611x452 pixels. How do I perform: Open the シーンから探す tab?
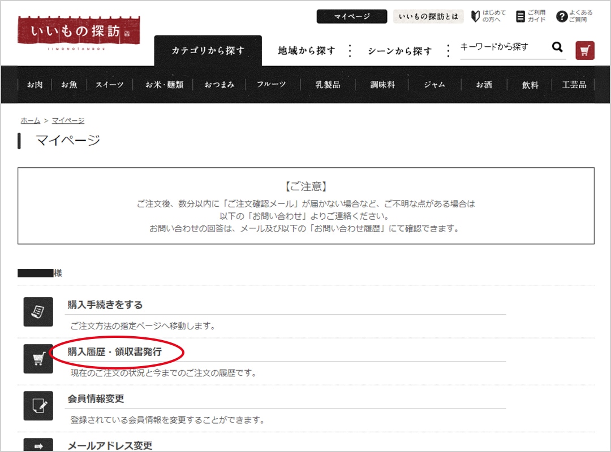tap(399, 51)
